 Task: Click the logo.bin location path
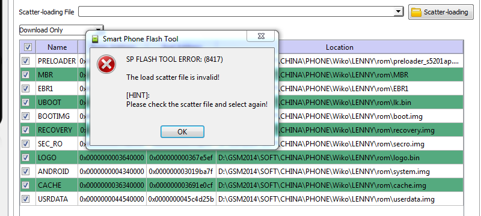tap(319, 158)
